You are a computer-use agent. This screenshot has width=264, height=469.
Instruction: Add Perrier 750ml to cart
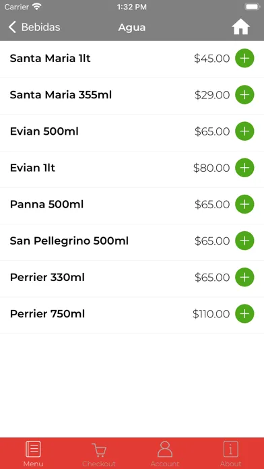click(x=244, y=314)
